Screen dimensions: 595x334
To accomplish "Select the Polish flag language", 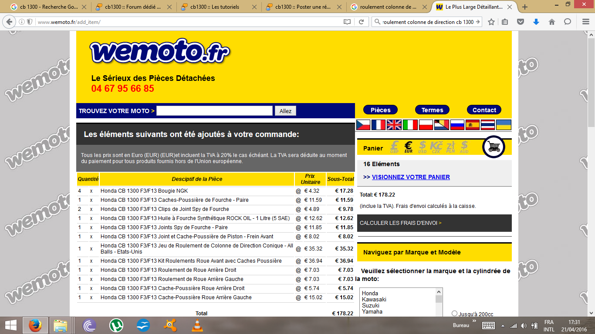I will click(426, 125).
